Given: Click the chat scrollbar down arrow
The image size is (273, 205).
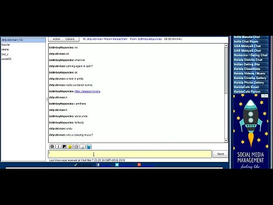Looking at the screenshot, I should (226, 141).
